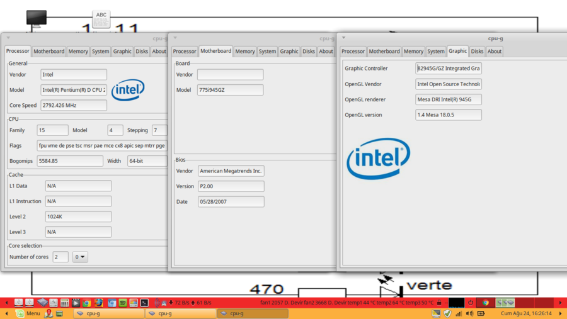Launch Google Chrome from the red panel launchers
The height and width of the screenshot is (319, 567).
(x=86, y=303)
